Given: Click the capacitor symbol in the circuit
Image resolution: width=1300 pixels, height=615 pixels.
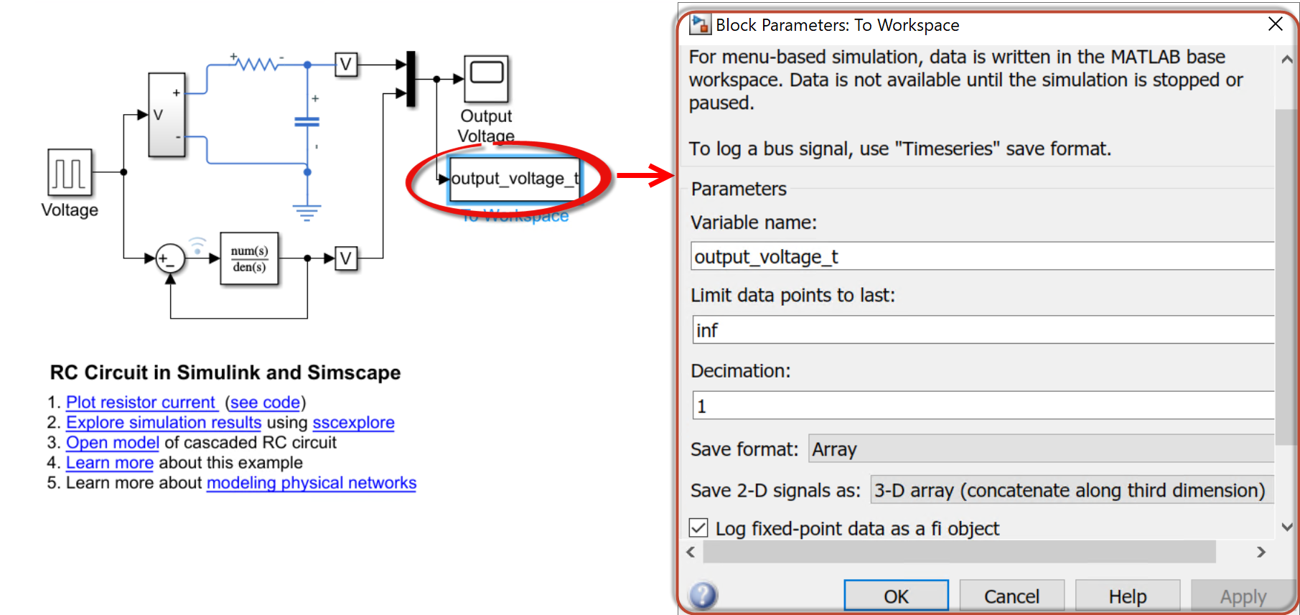Looking at the screenshot, I should point(307,122).
